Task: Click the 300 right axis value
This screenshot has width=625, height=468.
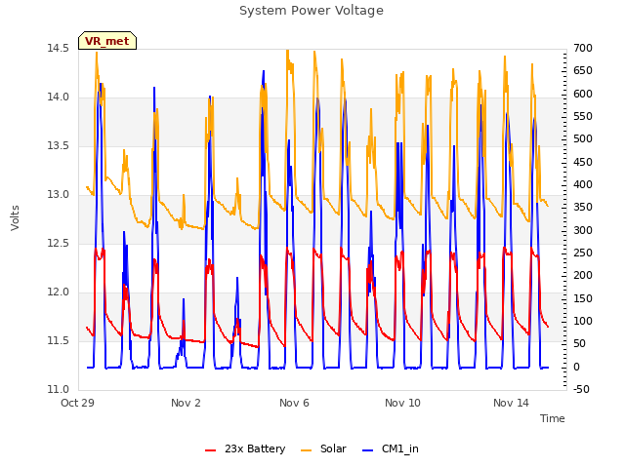Action: pos(583,230)
